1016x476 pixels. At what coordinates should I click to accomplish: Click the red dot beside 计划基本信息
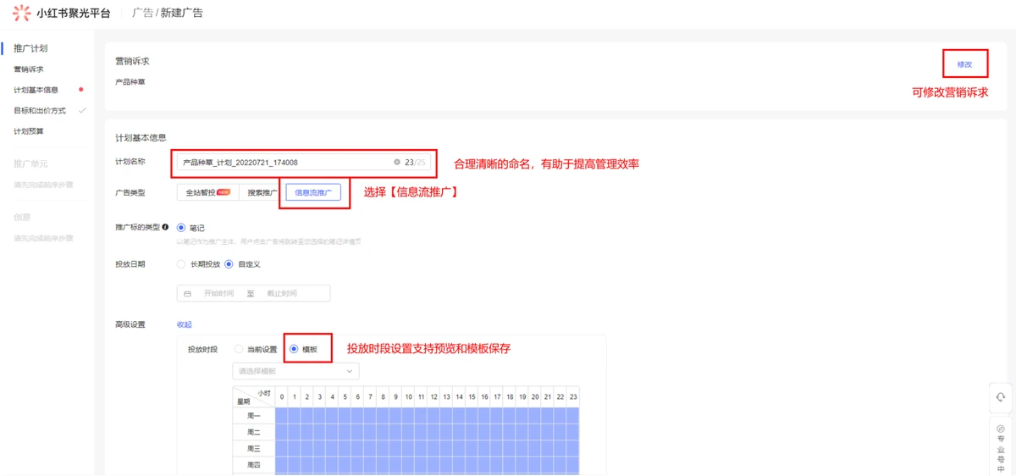pyautogui.click(x=81, y=89)
